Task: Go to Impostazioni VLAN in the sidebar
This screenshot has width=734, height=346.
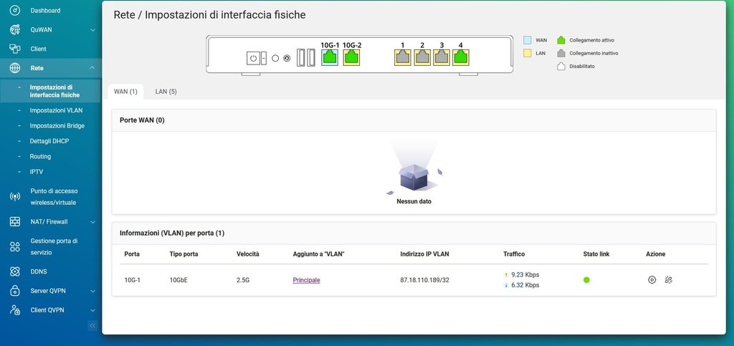Action: click(x=56, y=110)
